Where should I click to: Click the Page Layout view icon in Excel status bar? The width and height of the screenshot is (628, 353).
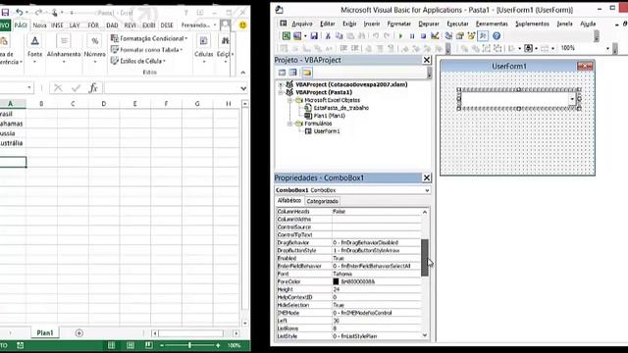pyautogui.click(x=131, y=345)
